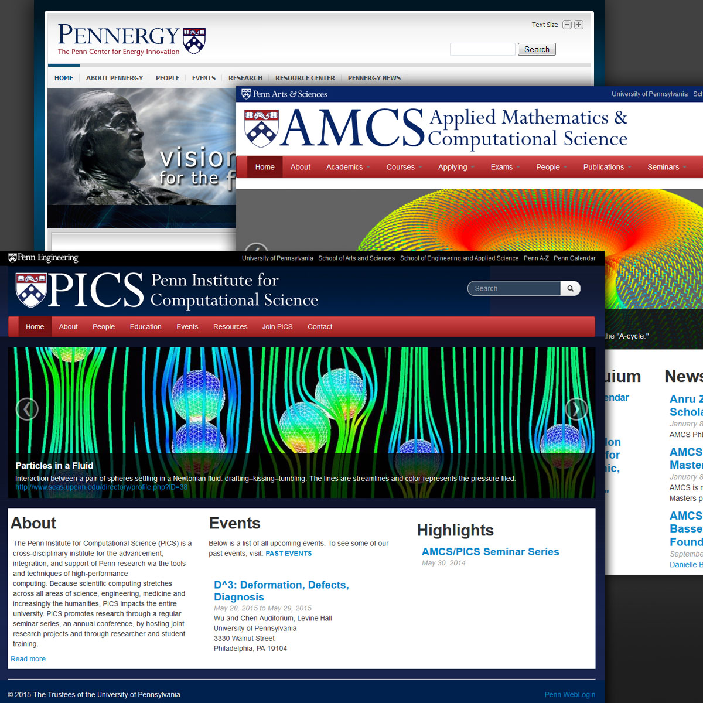Viewport: 703px width, 703px height.
Task: Expand Academics dropdown in AMCS menu
Action: 348,167
